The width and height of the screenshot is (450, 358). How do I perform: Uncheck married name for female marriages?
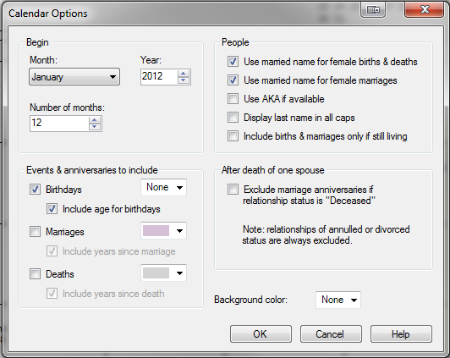(x=233, y=80)
